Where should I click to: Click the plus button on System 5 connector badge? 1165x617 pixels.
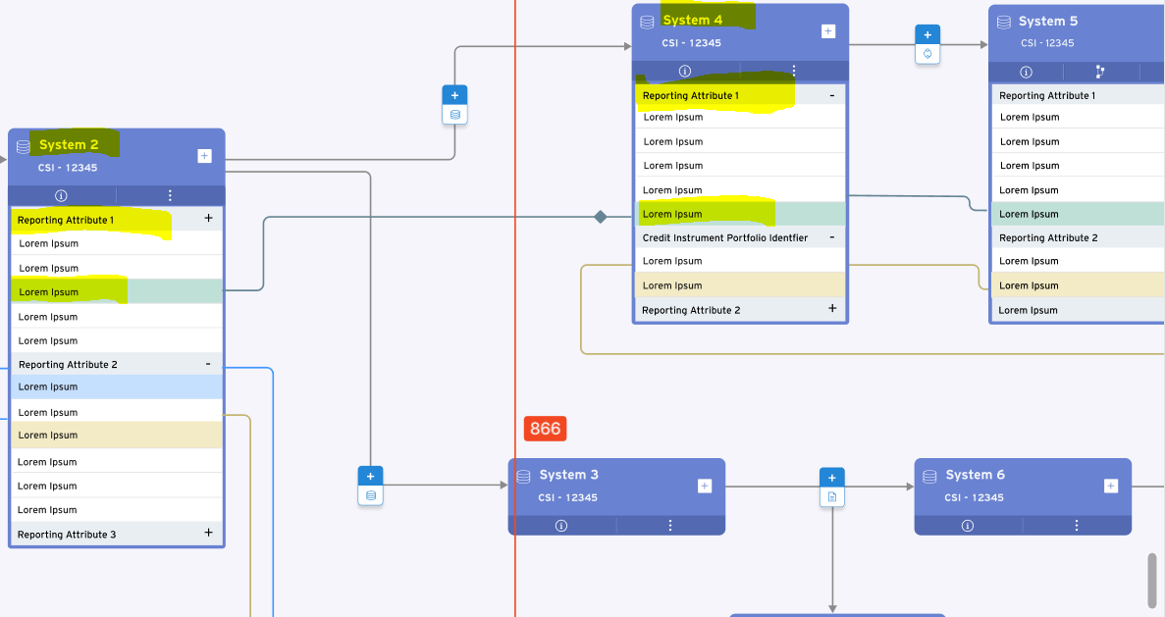(x=927, y=33)
